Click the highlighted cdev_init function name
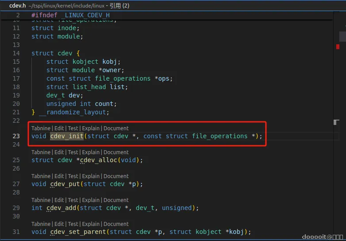 click(x=67, y=136)
